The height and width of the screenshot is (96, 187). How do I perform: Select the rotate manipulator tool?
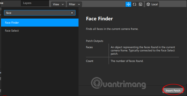tap(134, 5)
